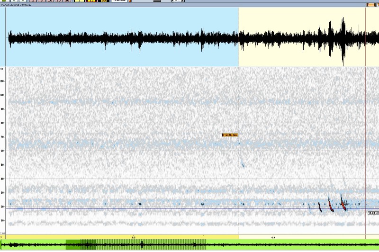
Task: Click the left arrow navigation button
Action: (x=14, y=1)
